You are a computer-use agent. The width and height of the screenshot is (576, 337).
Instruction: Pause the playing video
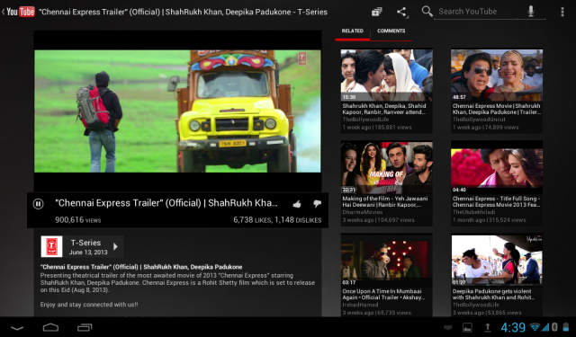coord(38,203)
